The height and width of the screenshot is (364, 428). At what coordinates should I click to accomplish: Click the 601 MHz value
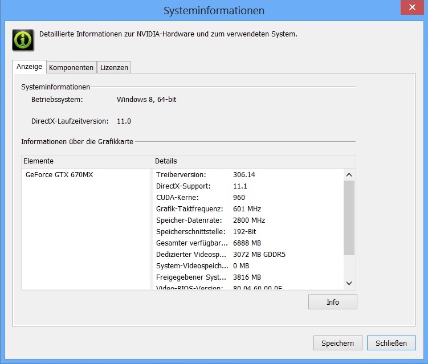(x=247, y=209)
